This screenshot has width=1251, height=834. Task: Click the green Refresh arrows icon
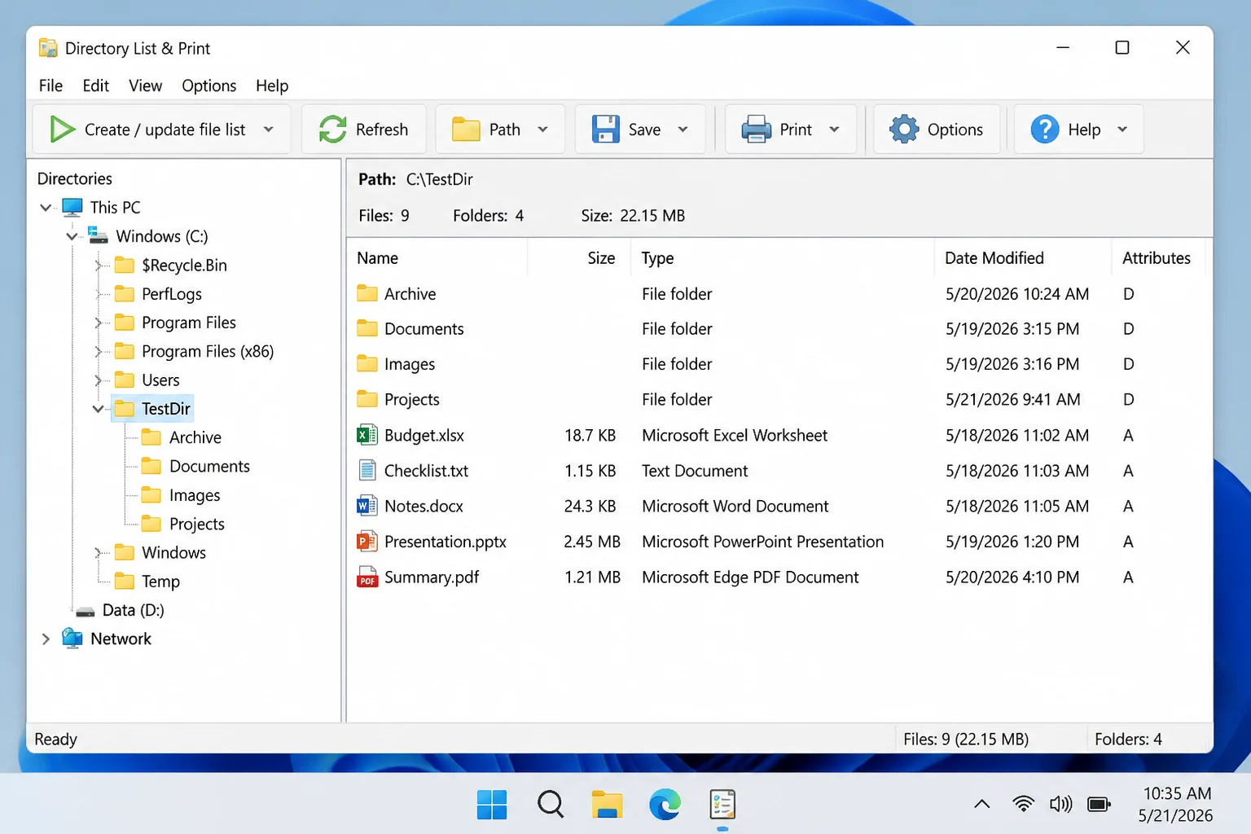[332, 129]
